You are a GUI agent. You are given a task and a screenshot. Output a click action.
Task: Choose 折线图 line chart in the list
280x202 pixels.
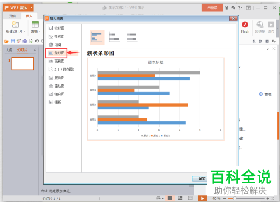57,36
